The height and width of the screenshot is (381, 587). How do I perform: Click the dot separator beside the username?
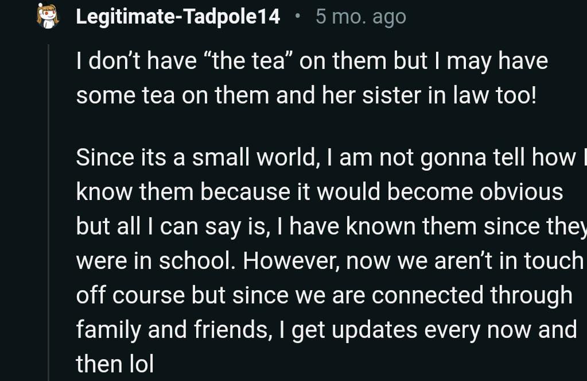pos(297,16)
